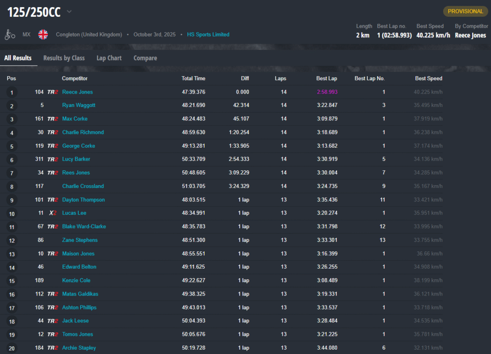This screenshot has height=354, width=491.
Task: Click TR2 transponder icon beside Reece Jones
Action: coord(53,92)
